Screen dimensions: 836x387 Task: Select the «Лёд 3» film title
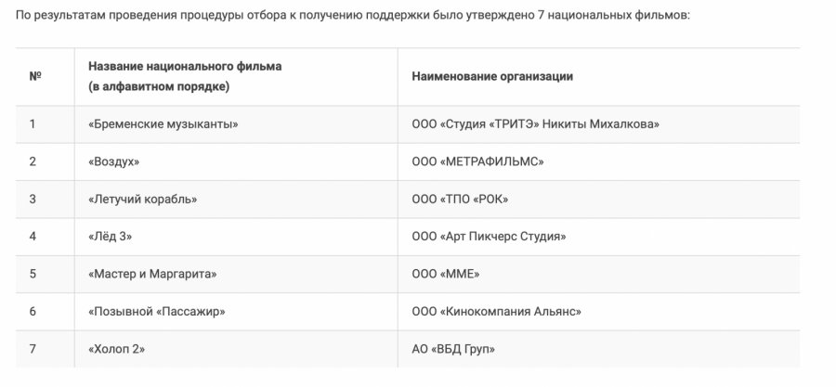111,237
